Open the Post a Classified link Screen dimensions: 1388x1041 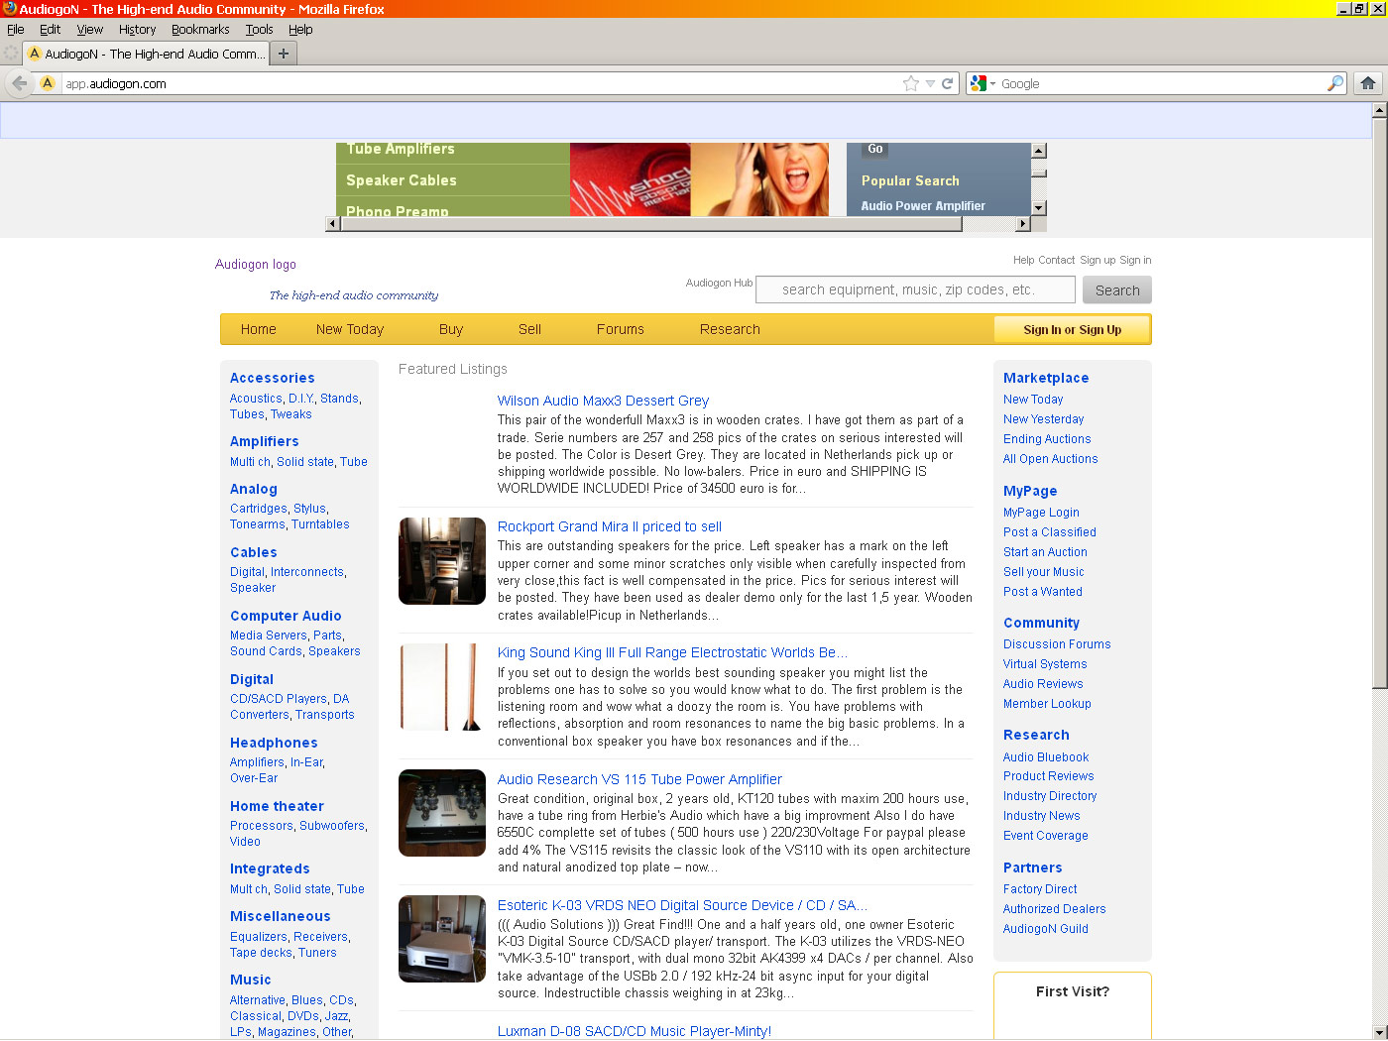1050,532
